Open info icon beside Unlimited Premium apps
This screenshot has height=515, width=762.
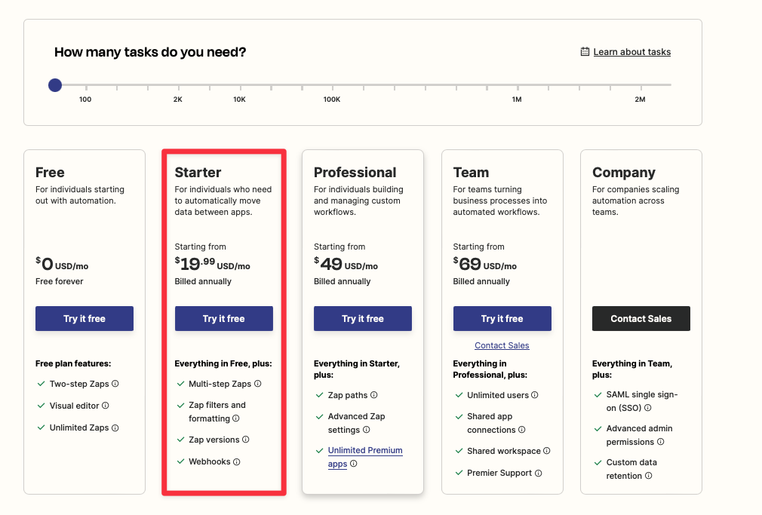pos(354,464)
